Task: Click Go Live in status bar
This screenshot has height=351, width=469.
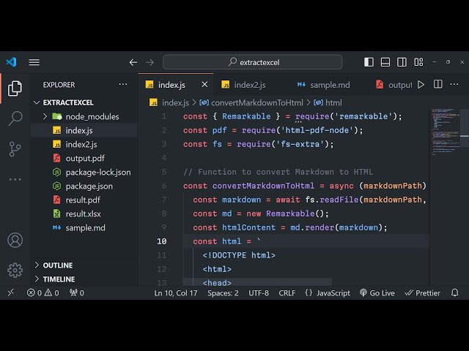Action: pos(377,292)
